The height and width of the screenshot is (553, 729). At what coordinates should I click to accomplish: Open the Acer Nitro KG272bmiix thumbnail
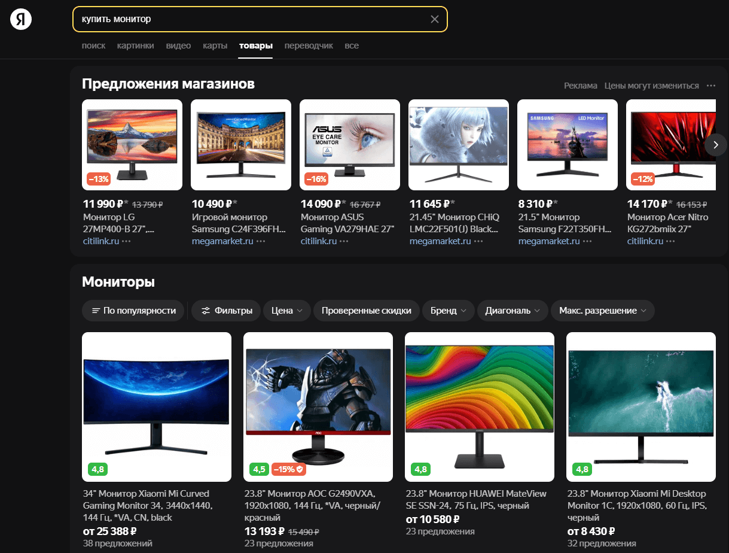coord(671,145)
